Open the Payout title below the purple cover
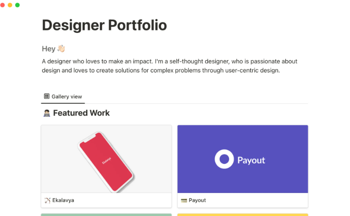 point(197,200)
